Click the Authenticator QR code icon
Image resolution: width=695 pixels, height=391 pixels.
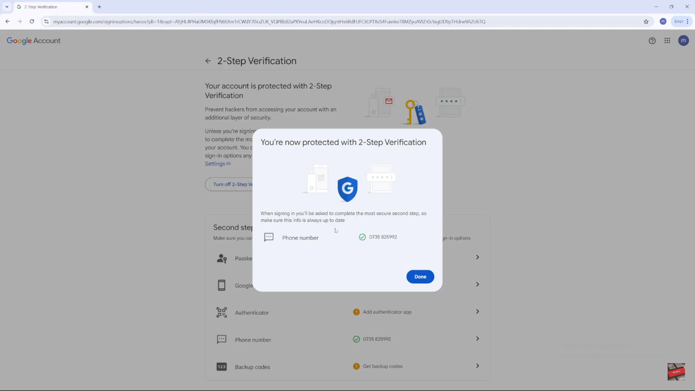222,312
